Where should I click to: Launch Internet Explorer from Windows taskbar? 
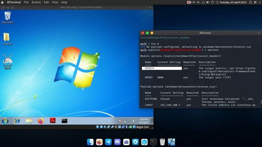pyautogui.click(x=17, y=121)
